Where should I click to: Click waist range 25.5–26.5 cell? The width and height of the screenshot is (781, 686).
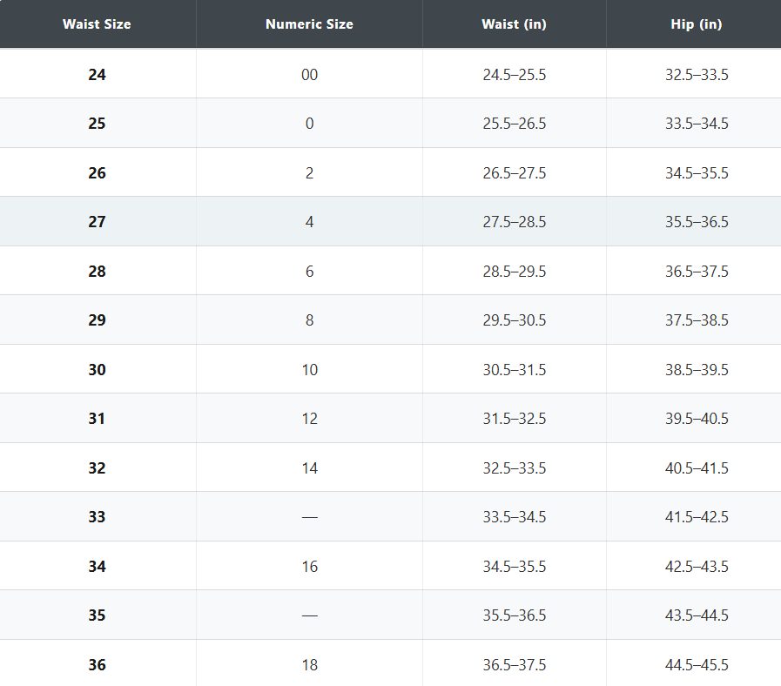pos(514,123)
